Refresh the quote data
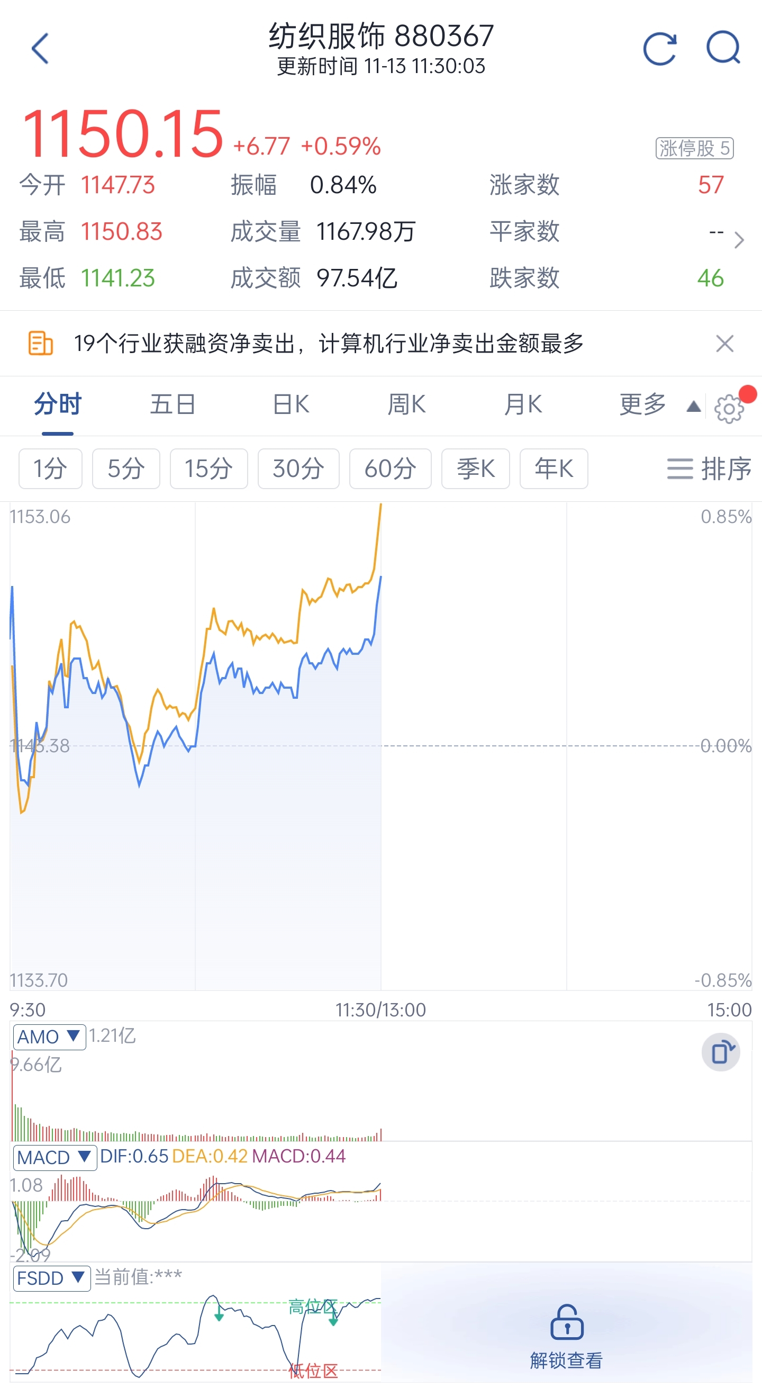The width and height of the screenshot is (762, 1388). (x=660, y=49)
